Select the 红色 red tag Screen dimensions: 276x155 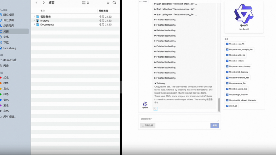coord(6,77)
